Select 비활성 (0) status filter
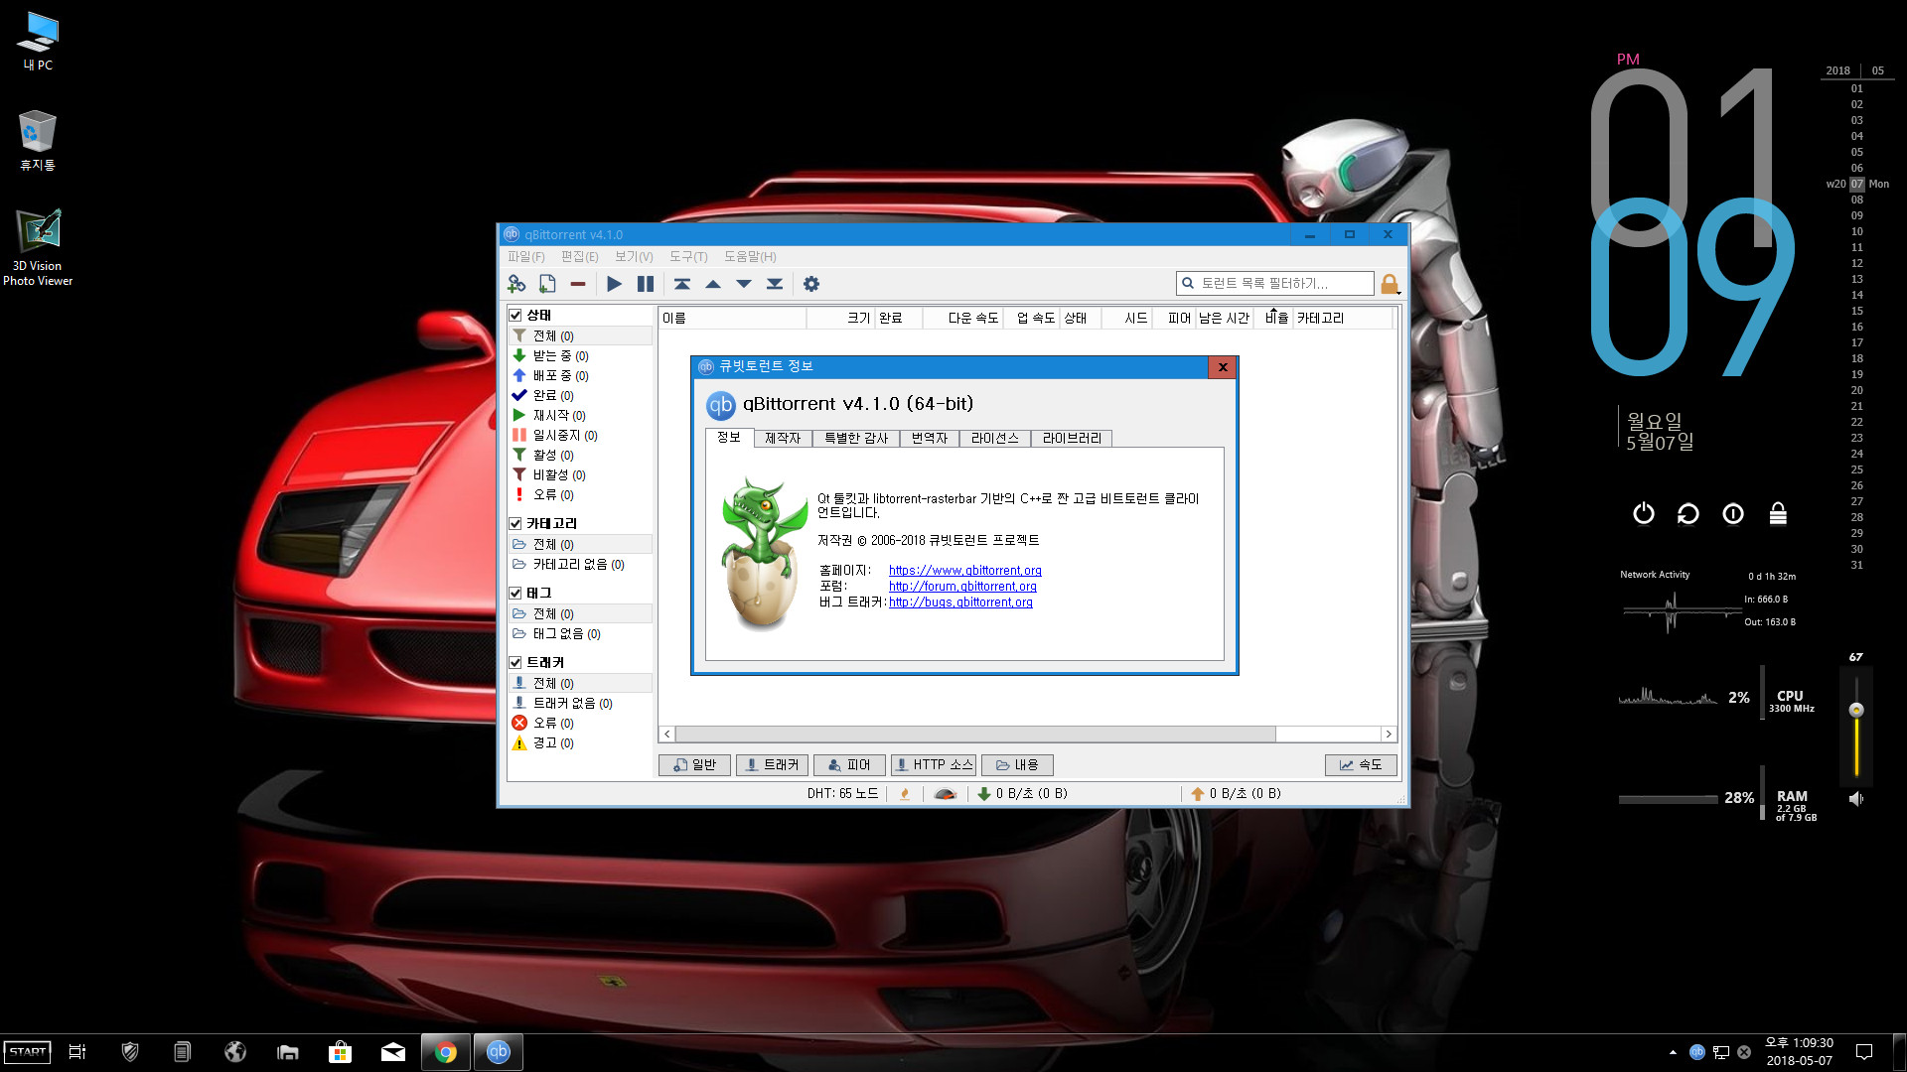The width and height of the screenshot is (1907, 1072). 580,475
